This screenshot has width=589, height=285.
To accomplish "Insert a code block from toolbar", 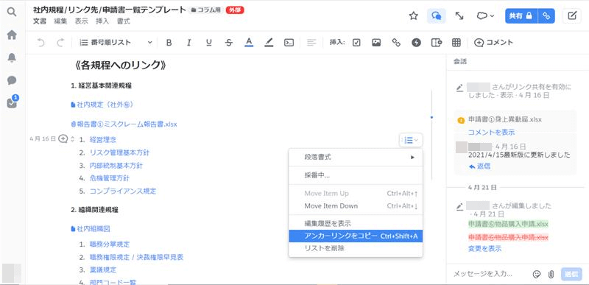I will click(289, 43).
